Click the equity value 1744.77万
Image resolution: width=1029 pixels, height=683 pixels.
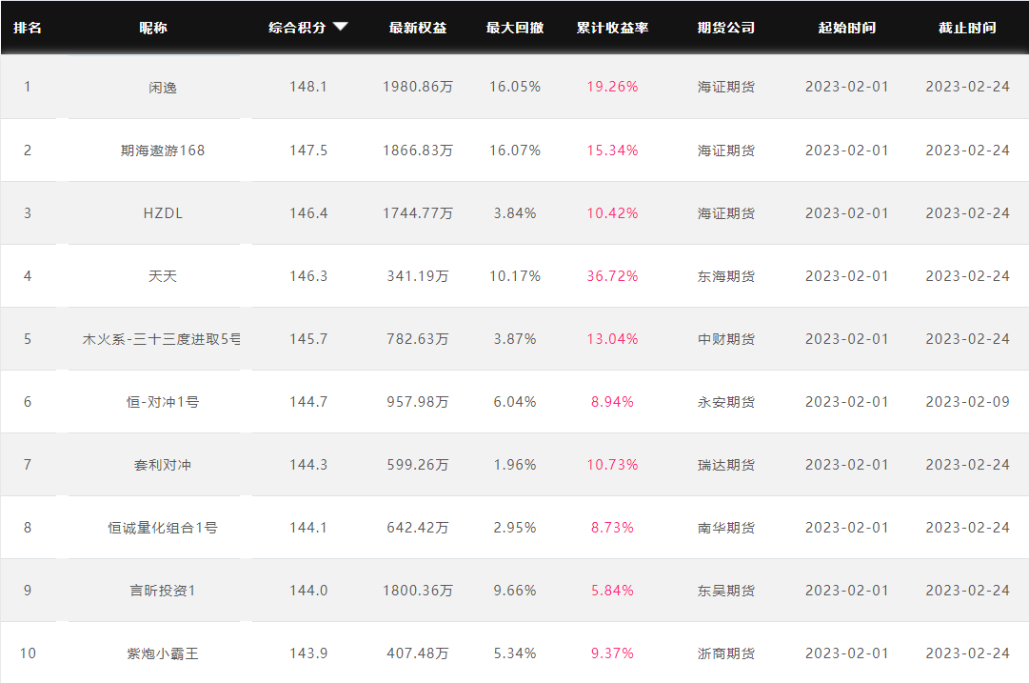(417, 213)
